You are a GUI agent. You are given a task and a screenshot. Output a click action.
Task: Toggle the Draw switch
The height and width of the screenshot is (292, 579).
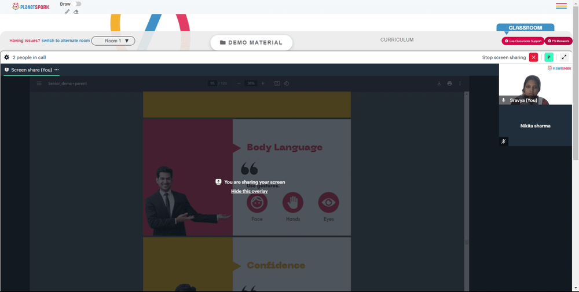click(x=77, y=4)
